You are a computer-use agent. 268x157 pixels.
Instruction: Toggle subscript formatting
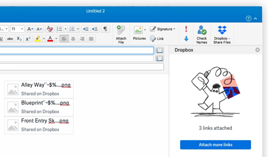[x=19, y=39]
